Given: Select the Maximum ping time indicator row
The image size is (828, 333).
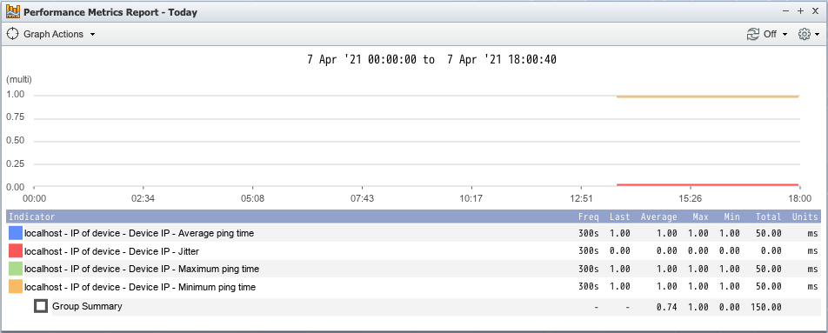Looking at the screenshot, I should pos(414,270).
